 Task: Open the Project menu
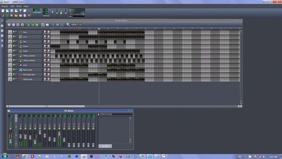point(5,6)
